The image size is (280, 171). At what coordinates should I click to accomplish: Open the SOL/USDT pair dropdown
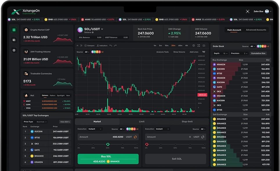pos(102,29)
